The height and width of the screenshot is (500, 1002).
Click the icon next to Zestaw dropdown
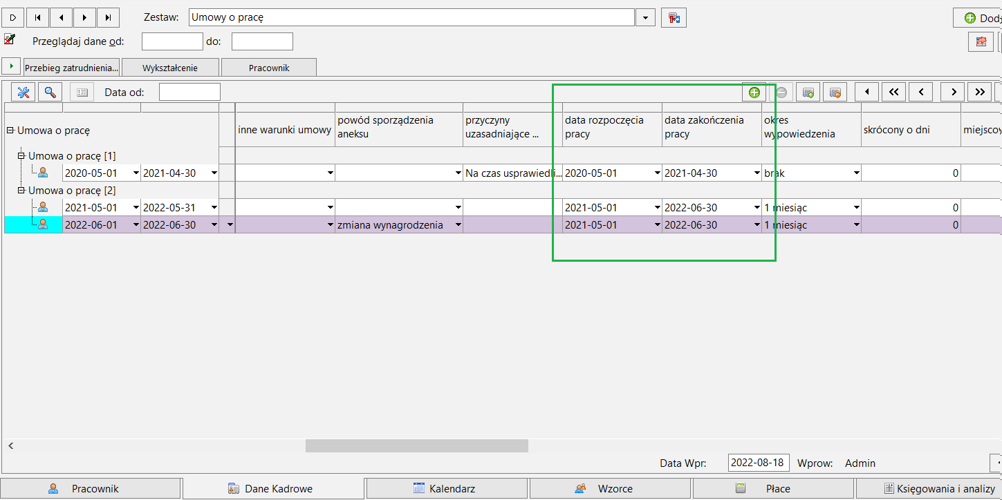pyautogui.click(x=674, y=17)
